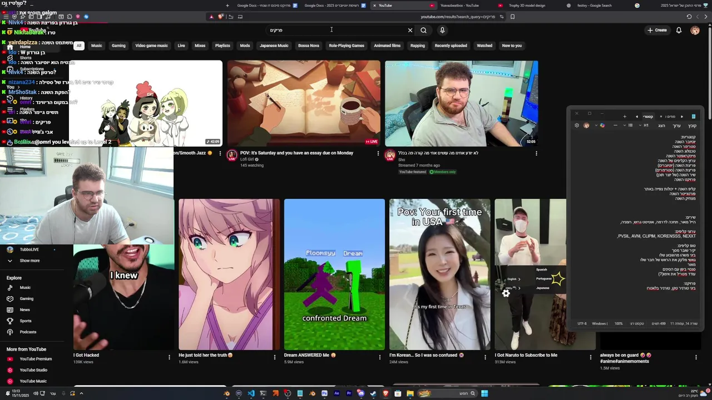The width and height of the screenshot is (712, 400).
Task: Start voice search with the microphone icon
Action: 442,31
